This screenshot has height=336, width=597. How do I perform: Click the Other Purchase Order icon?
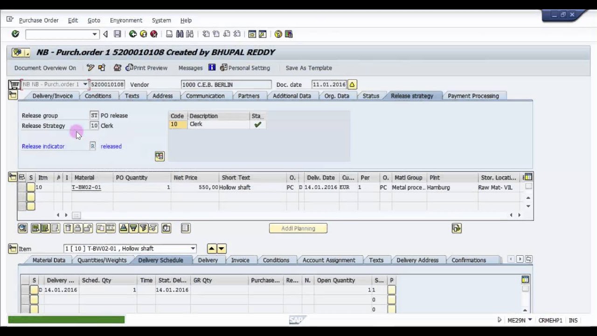click(x=102, y=68)
